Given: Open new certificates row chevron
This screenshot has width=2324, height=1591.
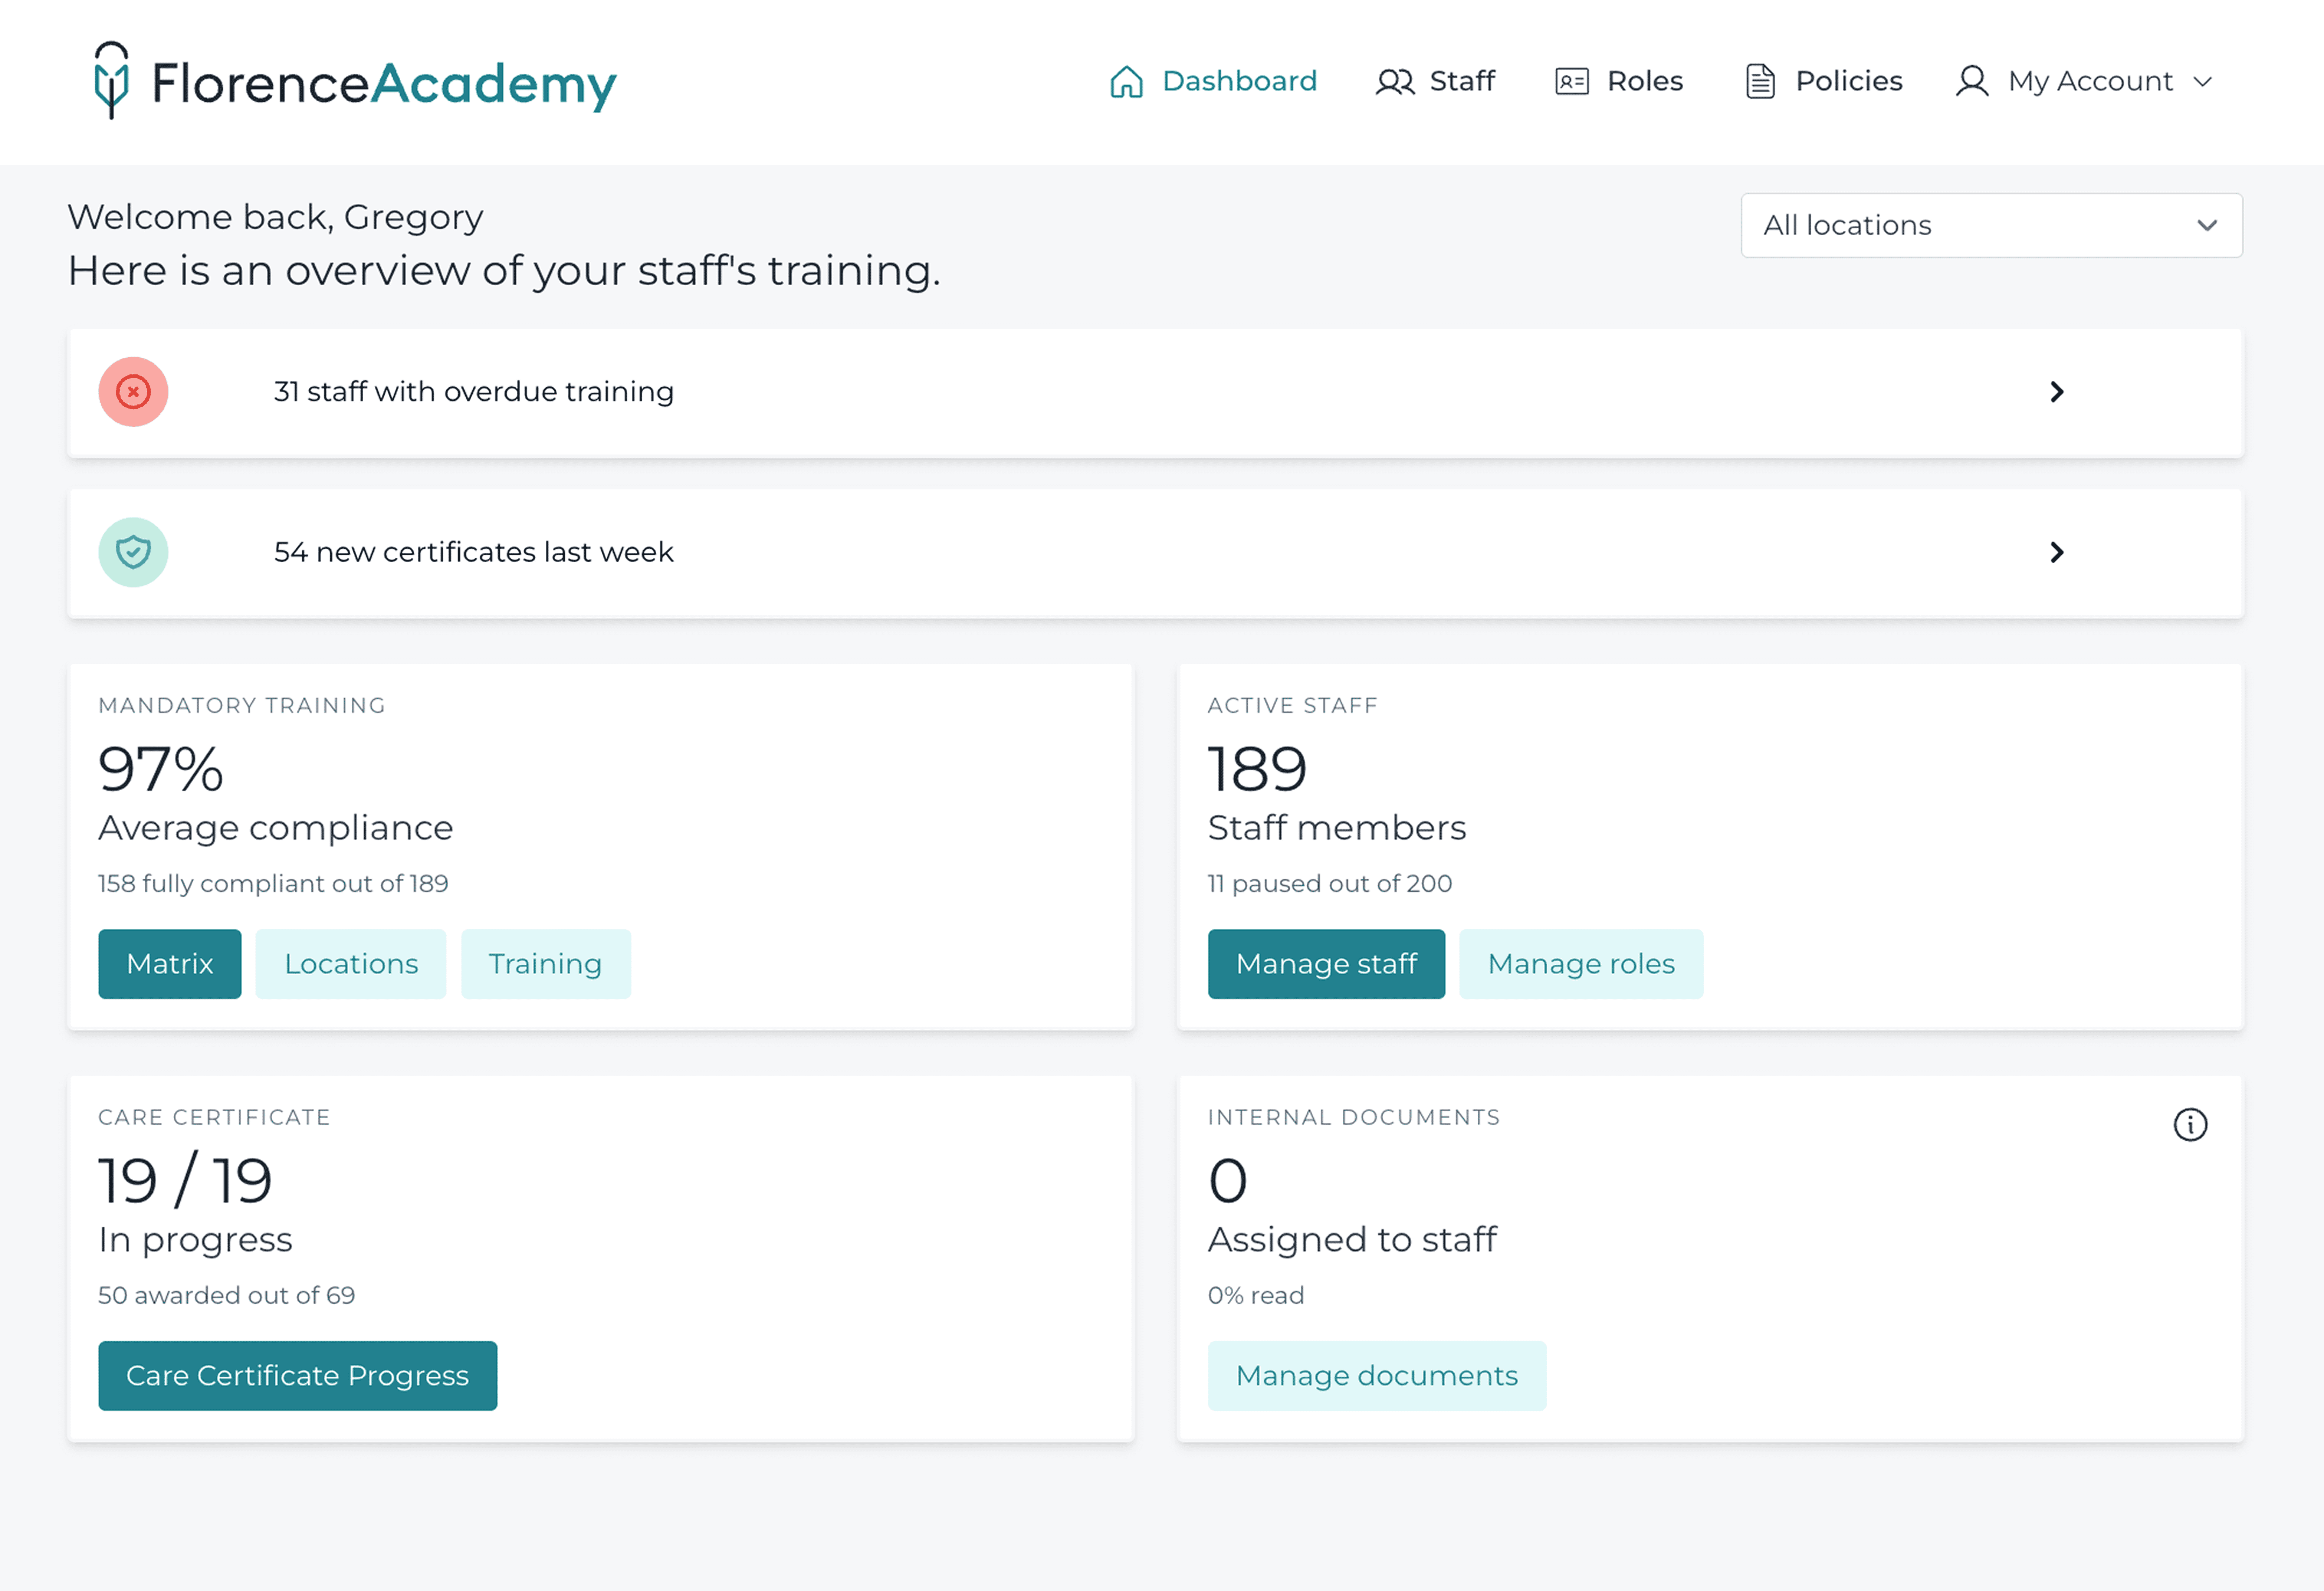Looking at the screenshot, I should point(2056,552).
